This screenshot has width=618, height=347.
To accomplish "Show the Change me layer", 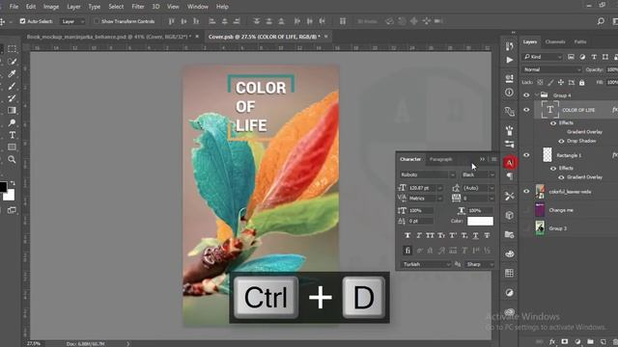I will pos(526,210).
